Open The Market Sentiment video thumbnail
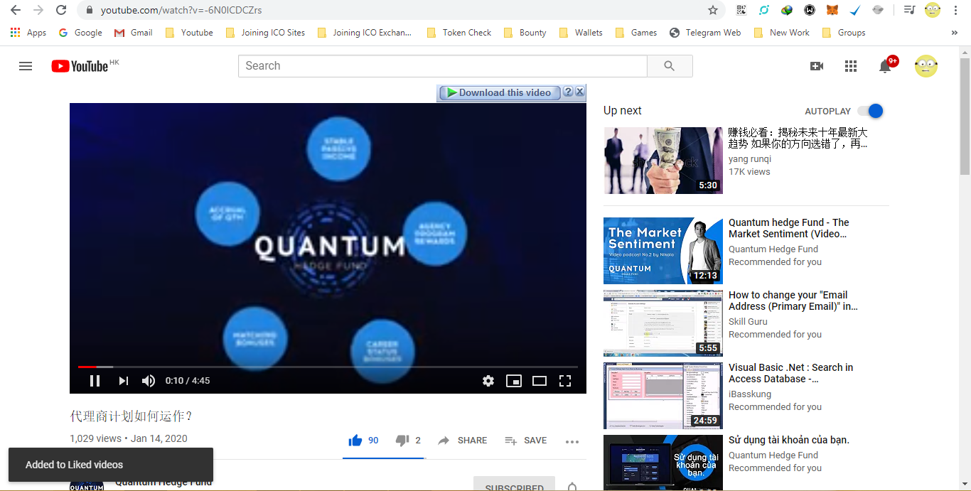The height and width of the screenshot is (491, 971). 663,251
